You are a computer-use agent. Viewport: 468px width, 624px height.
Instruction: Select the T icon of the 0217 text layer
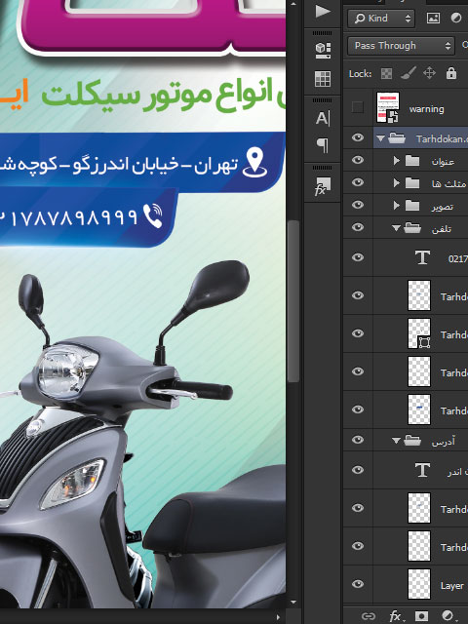point(422,257)
